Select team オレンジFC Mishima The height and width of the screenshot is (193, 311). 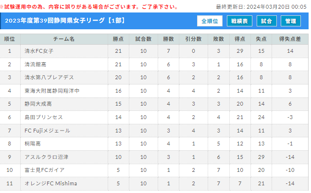coord(50,183)
